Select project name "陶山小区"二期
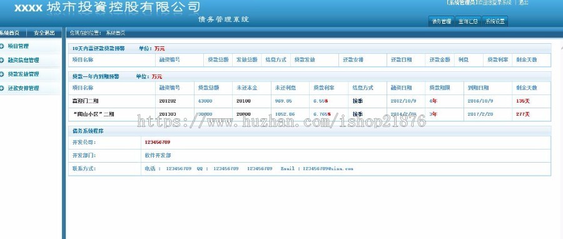Image resolution: width=563 pixels, height=239 pixels. (93, 114)
